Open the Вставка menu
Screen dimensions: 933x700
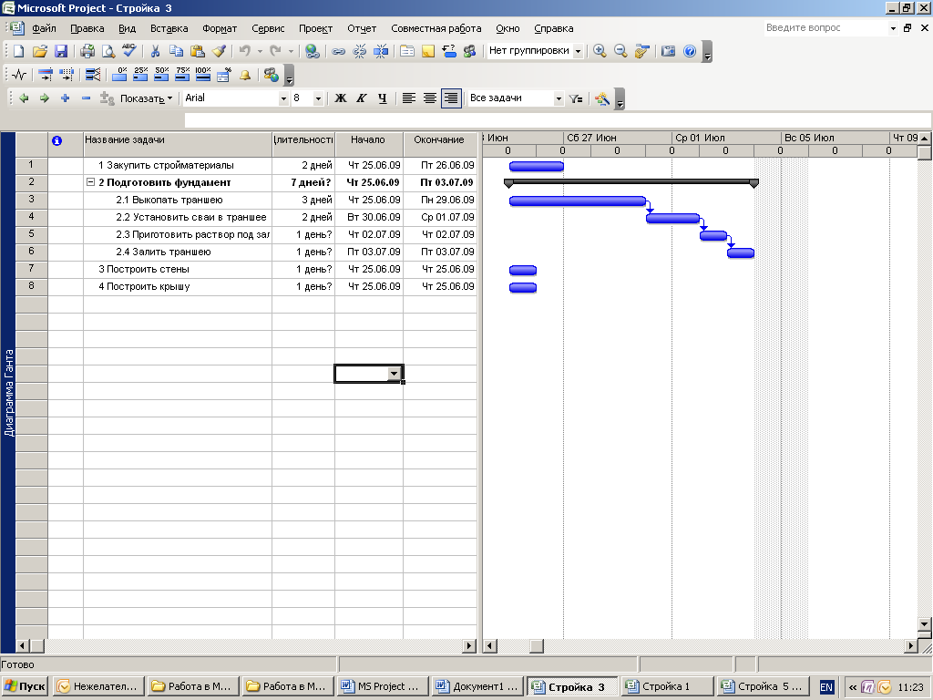[169, 28]
